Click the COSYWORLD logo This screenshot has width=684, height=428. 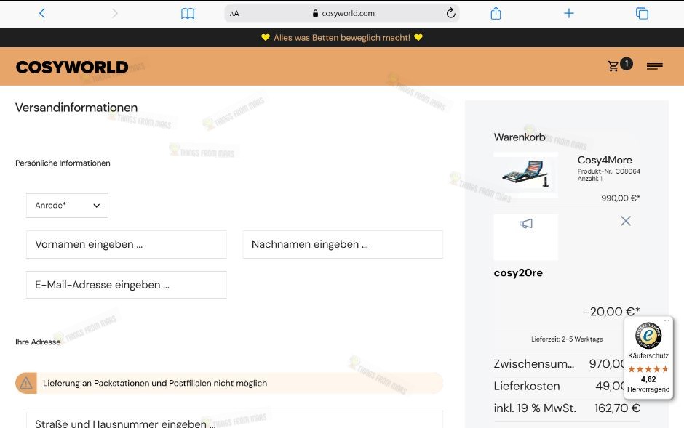click(71, 66)
